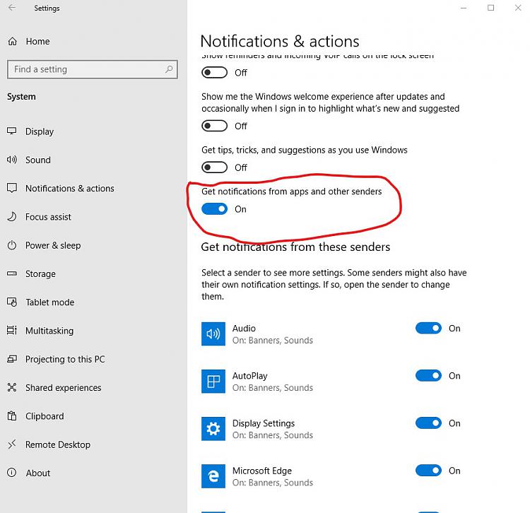Click the Display Settings gear icon

click(213, 429)
